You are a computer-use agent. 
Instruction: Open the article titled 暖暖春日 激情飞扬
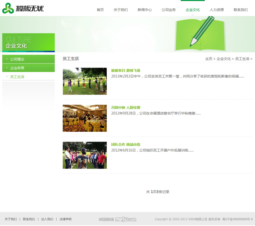(125, 70)
